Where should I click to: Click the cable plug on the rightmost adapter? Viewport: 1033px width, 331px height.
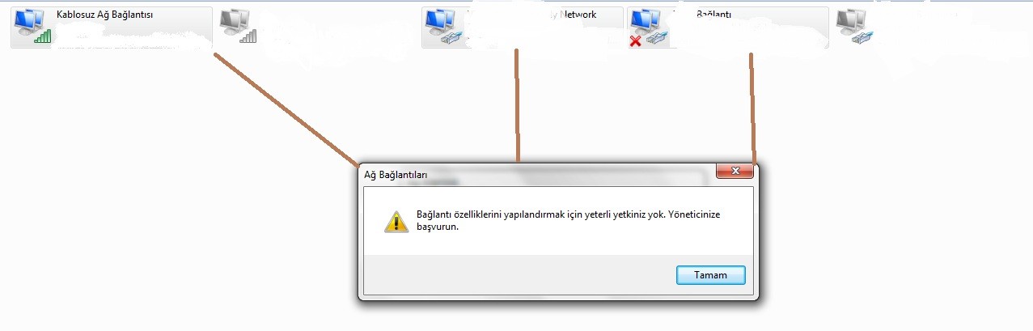click(x=864, y=38)
